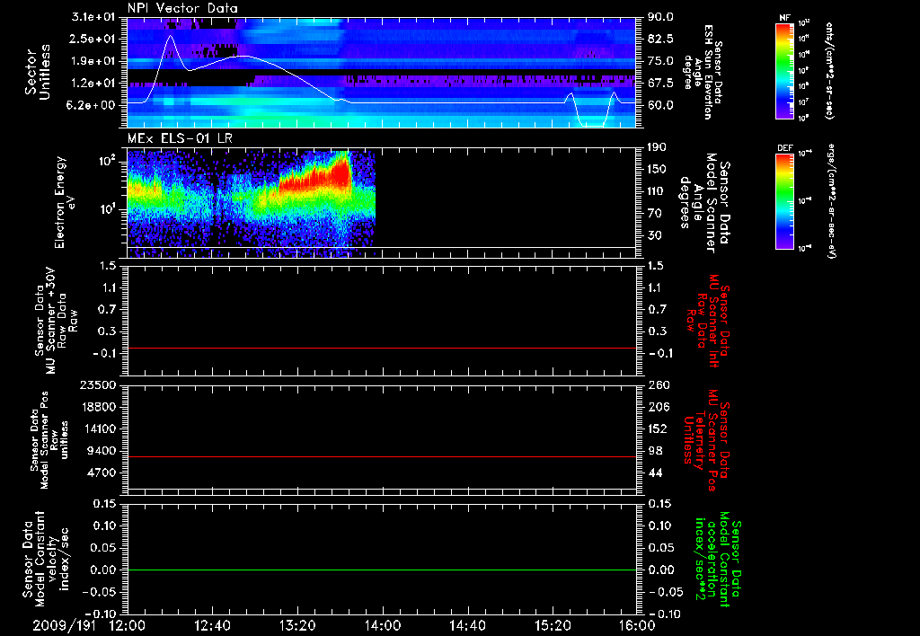
Task: Click the 4700 tick value
Action: (x=101, y=473)
